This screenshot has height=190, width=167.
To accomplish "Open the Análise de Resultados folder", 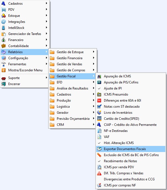I will coord(72,88).
